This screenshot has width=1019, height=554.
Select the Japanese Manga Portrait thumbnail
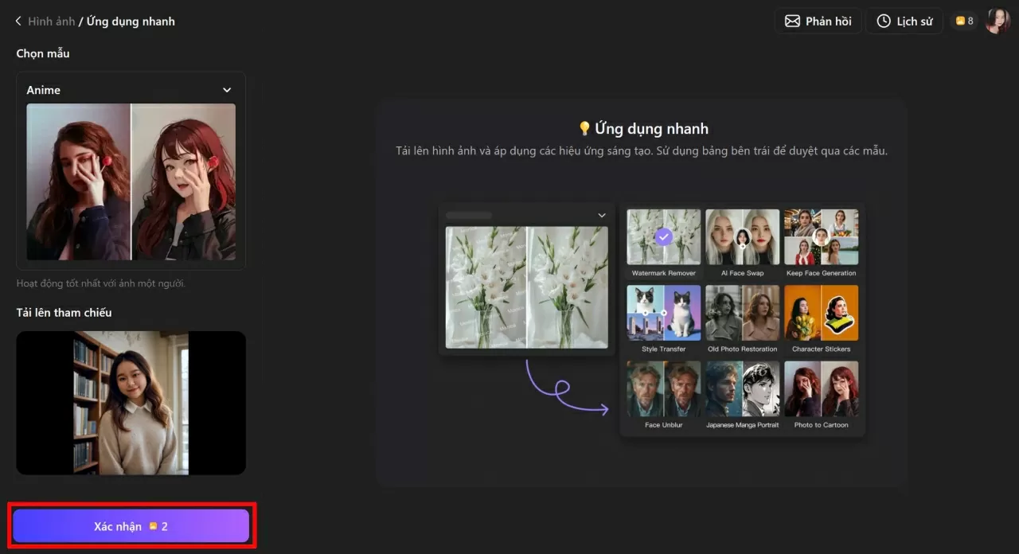742,389
